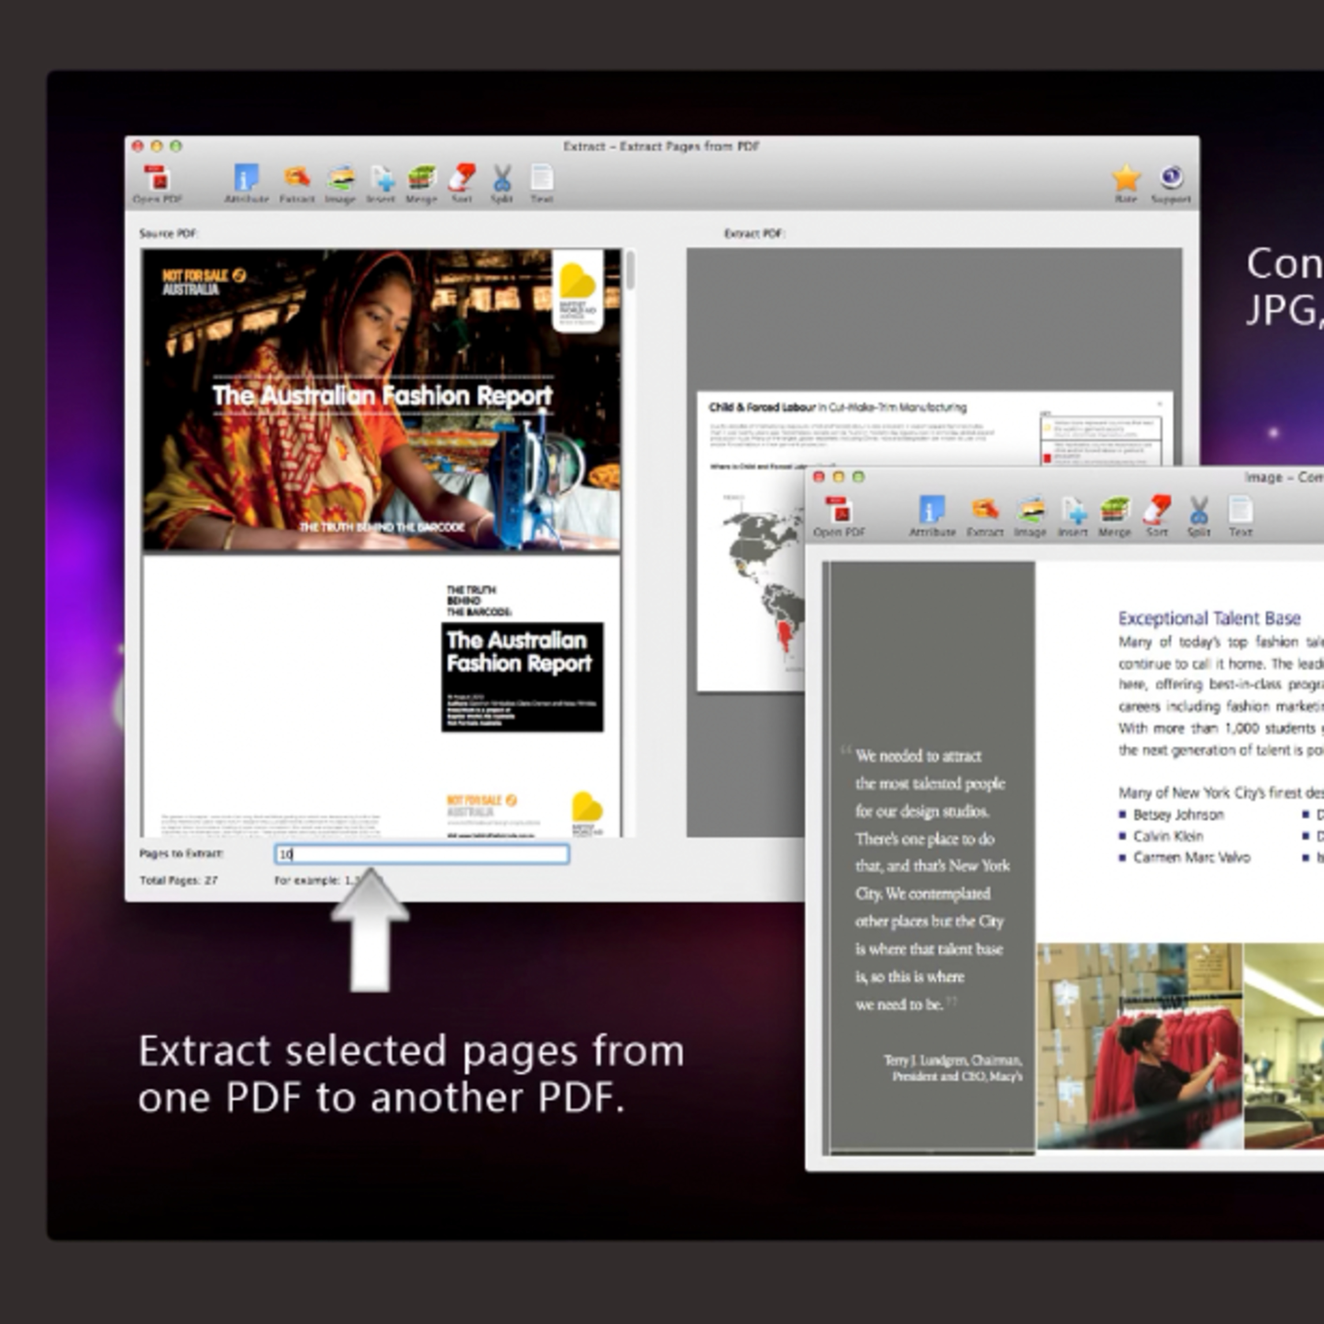Select the Australian Fashion Report cover page
Image resolution: width=1324 pixels, height=1324 pixels.
click(381, 400)
